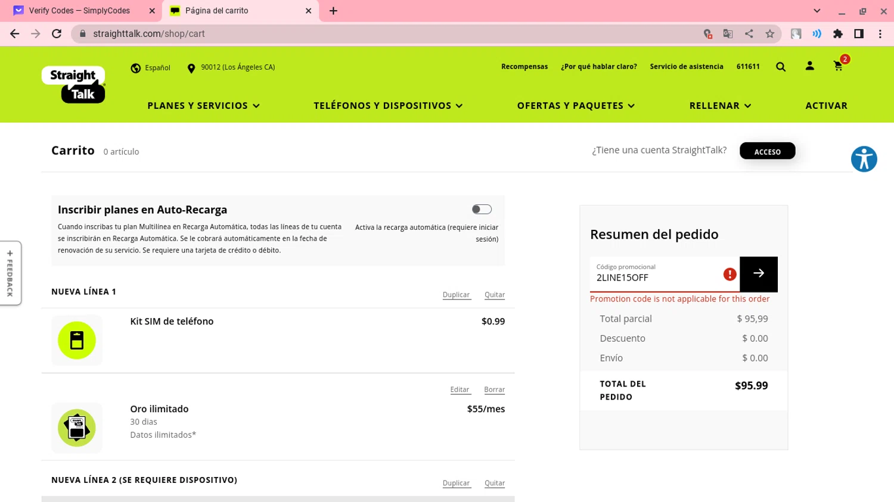
Task: Click the share page icon in address bar
Action: (x=749, y=34)
